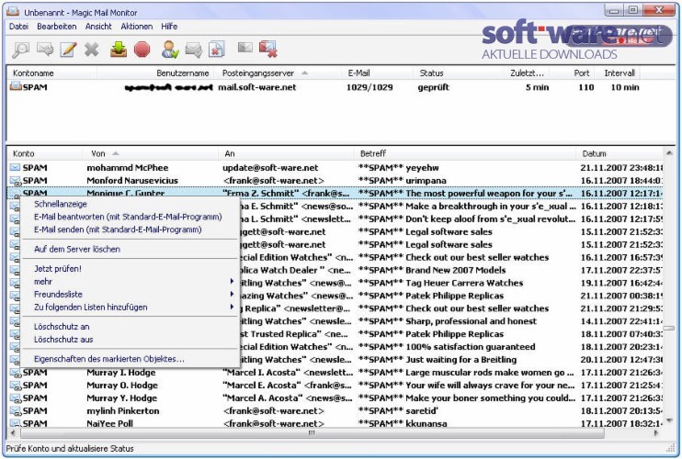682x459 pixels.
Task: Choose E-Mail beantworten context menu entry
Action: [128, 217]
